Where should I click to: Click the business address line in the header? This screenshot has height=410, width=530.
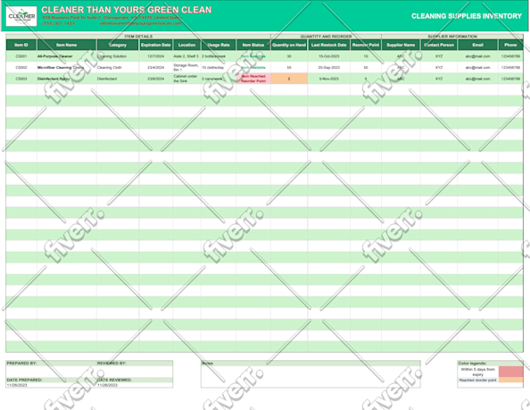click(x=112, y=17)
